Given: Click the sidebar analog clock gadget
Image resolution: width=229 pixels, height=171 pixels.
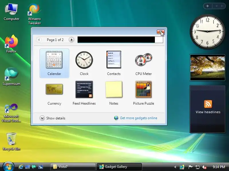Looking at the screenshot, I should 207,32.
